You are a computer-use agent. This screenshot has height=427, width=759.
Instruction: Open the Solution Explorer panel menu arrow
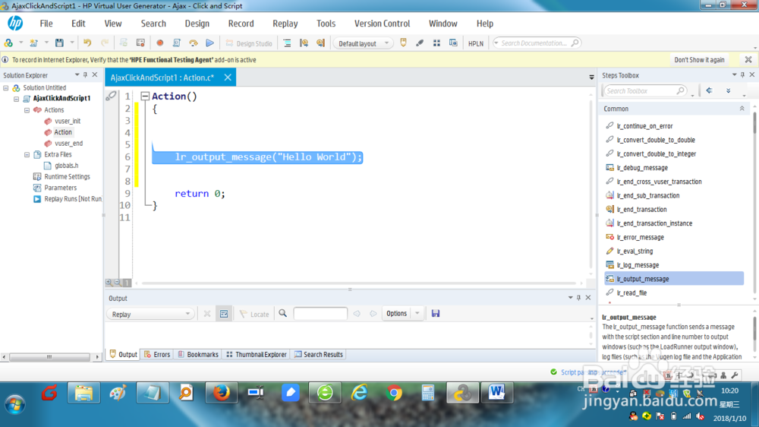77,75
